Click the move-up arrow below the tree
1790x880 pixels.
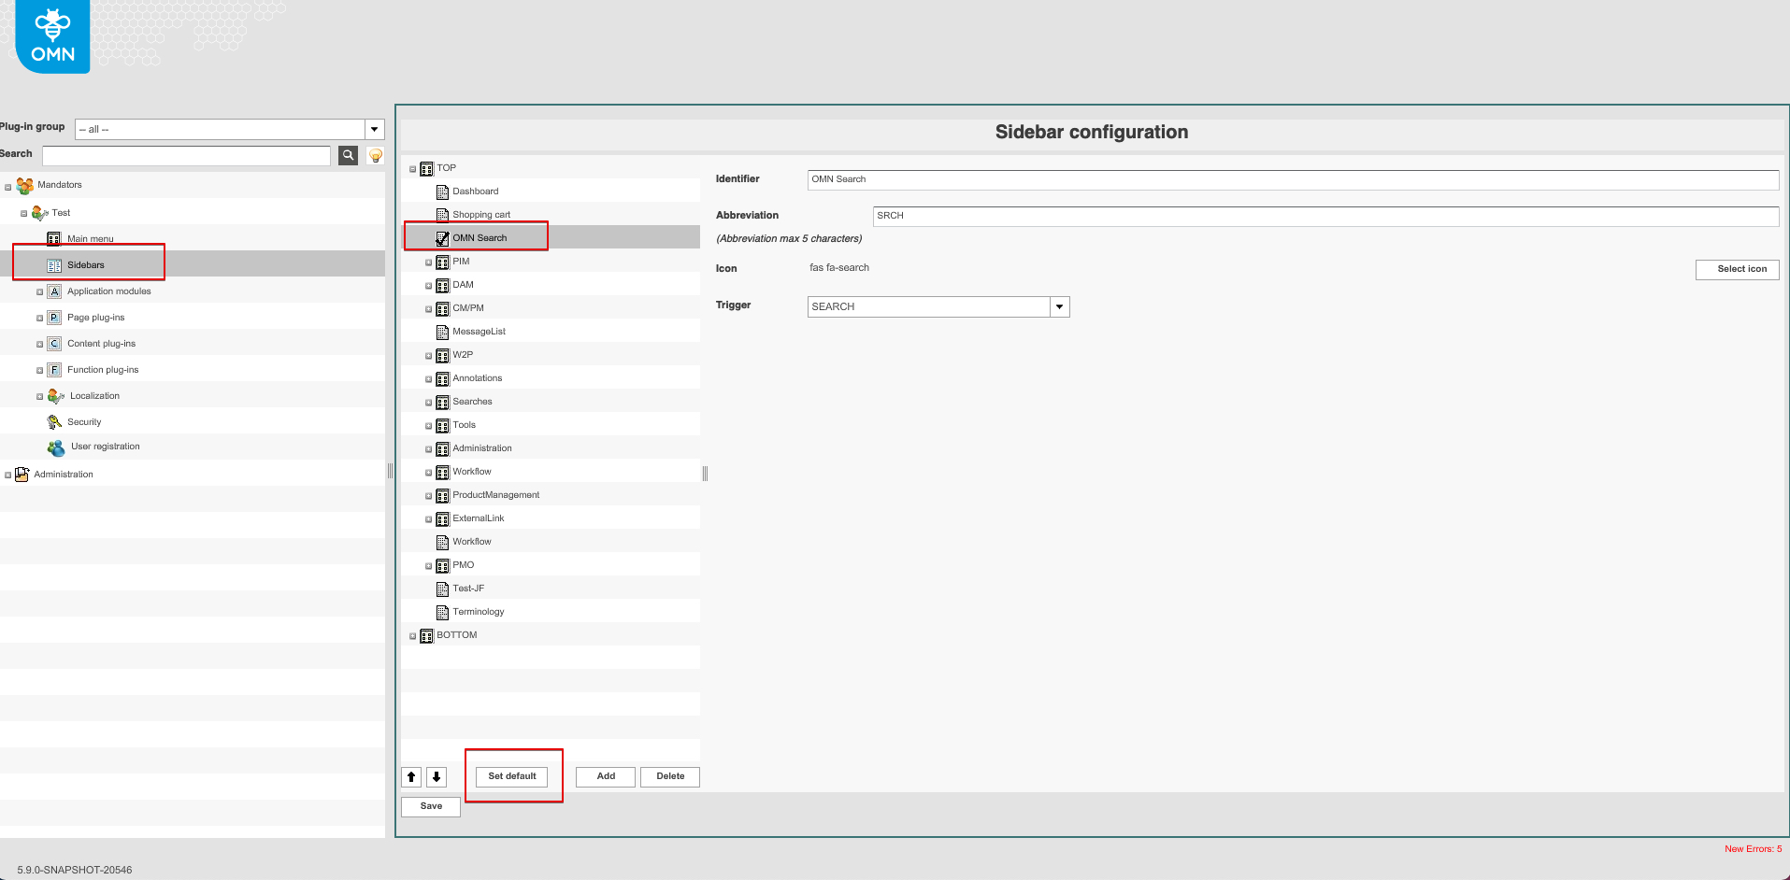tap(411, 776)
